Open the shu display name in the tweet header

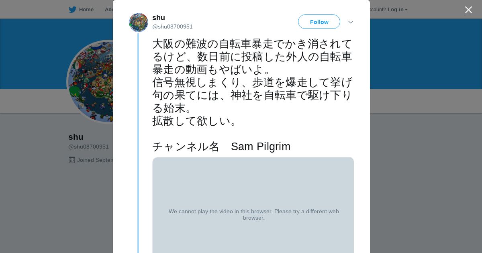coord(159,18)
